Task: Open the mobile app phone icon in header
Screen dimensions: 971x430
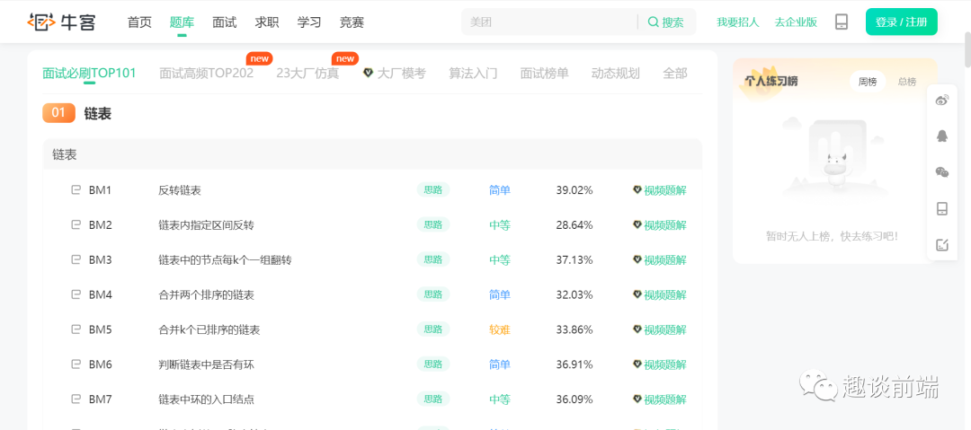Action: [841, 22]
